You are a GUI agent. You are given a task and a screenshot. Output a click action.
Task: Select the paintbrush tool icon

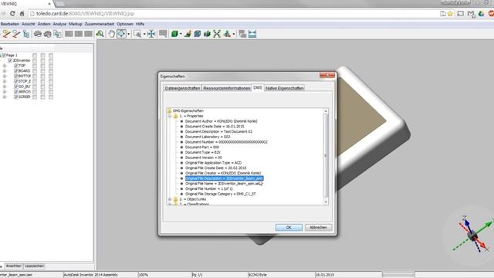pos(188,34)
